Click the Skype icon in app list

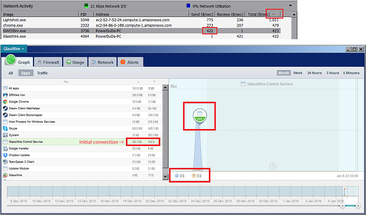5,128
